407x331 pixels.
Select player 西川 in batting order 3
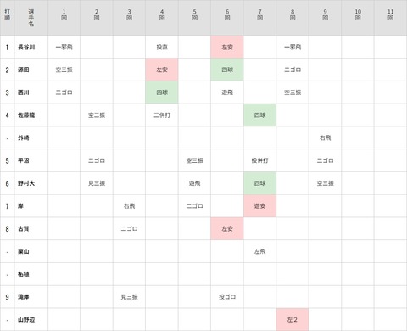click(24, 93)
